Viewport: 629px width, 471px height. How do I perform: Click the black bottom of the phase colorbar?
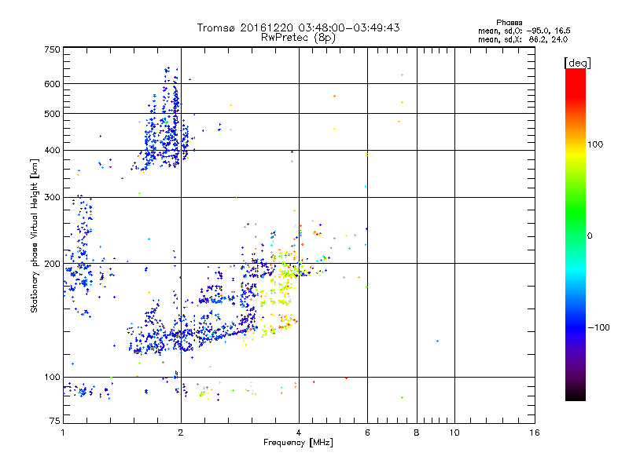click(576, 396)
